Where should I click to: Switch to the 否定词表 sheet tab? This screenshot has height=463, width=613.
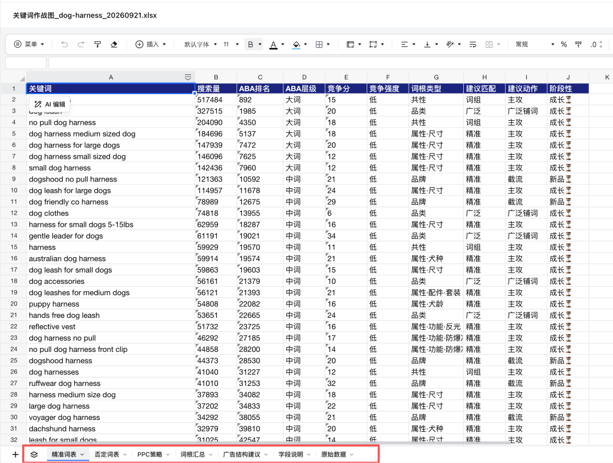pyautogui.click(x=107, y=454)
